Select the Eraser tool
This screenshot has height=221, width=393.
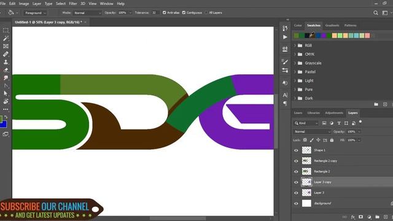pos(6,70)
